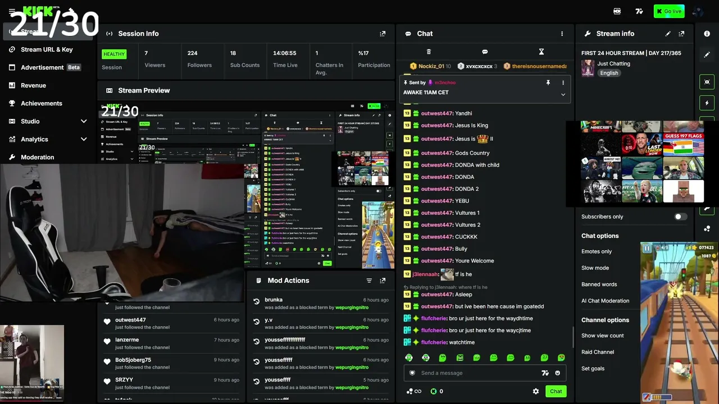Image resolution: width=719 pixels, height=404 pixels.
Task: Click Show view count option
Action: pyautogui.click(x=602, y=336)
